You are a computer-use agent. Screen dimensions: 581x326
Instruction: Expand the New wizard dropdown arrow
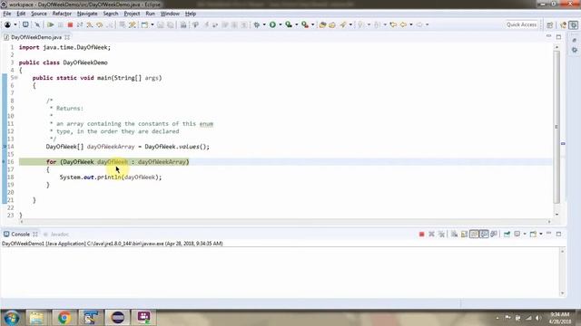152,24
